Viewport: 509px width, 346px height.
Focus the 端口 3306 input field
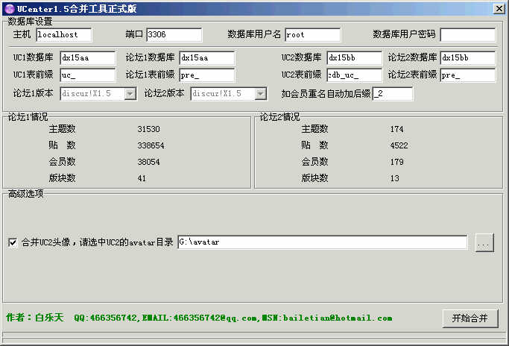point(174,35)
